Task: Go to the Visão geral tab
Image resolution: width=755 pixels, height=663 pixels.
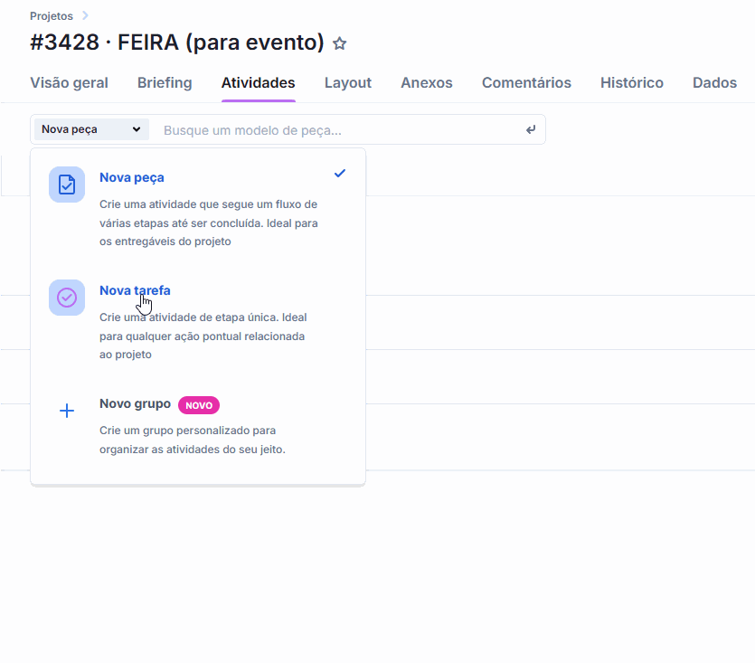Action: [x=69, y=83]
